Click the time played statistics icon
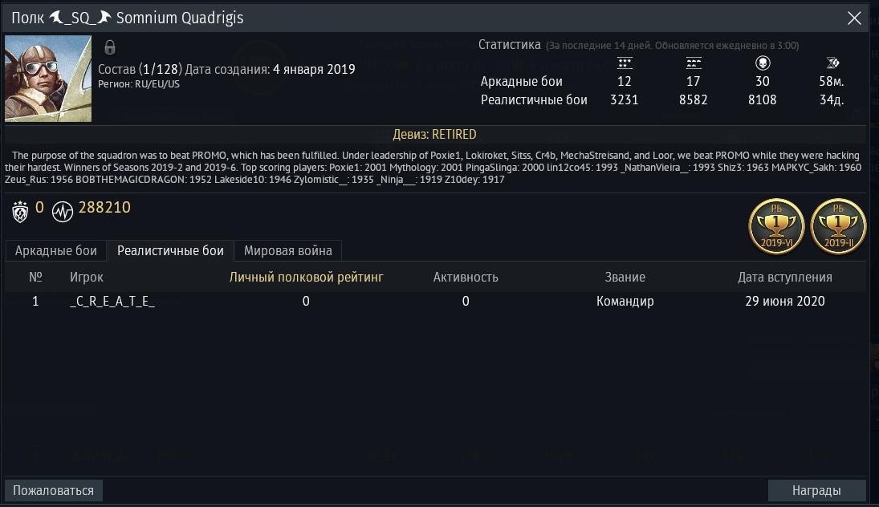879x507 pixels. (832, 63)
